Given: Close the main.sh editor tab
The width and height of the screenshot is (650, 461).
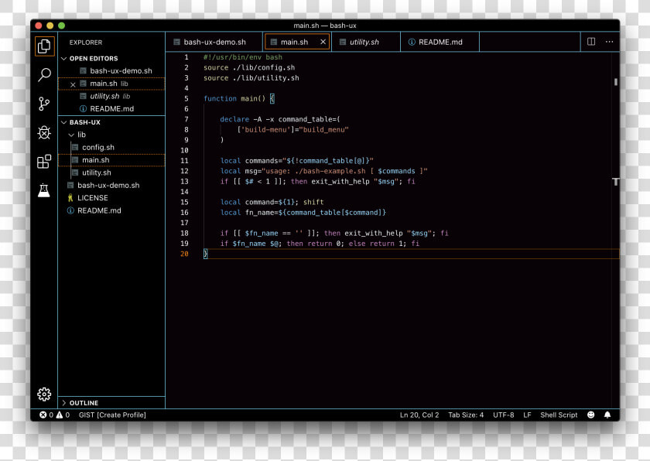Looking at the screenshot, I should coord(323,42).
